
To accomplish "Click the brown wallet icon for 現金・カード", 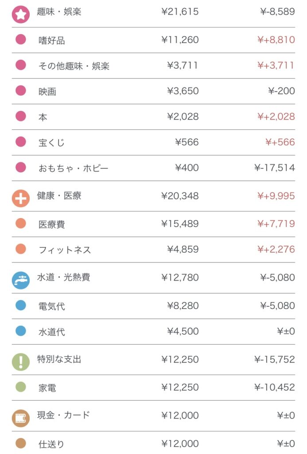I will click(20, 418).
